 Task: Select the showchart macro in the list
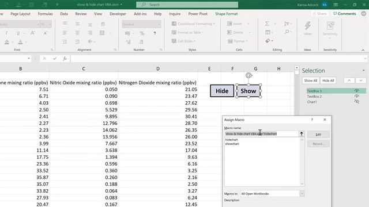click(x=232, y=144)
